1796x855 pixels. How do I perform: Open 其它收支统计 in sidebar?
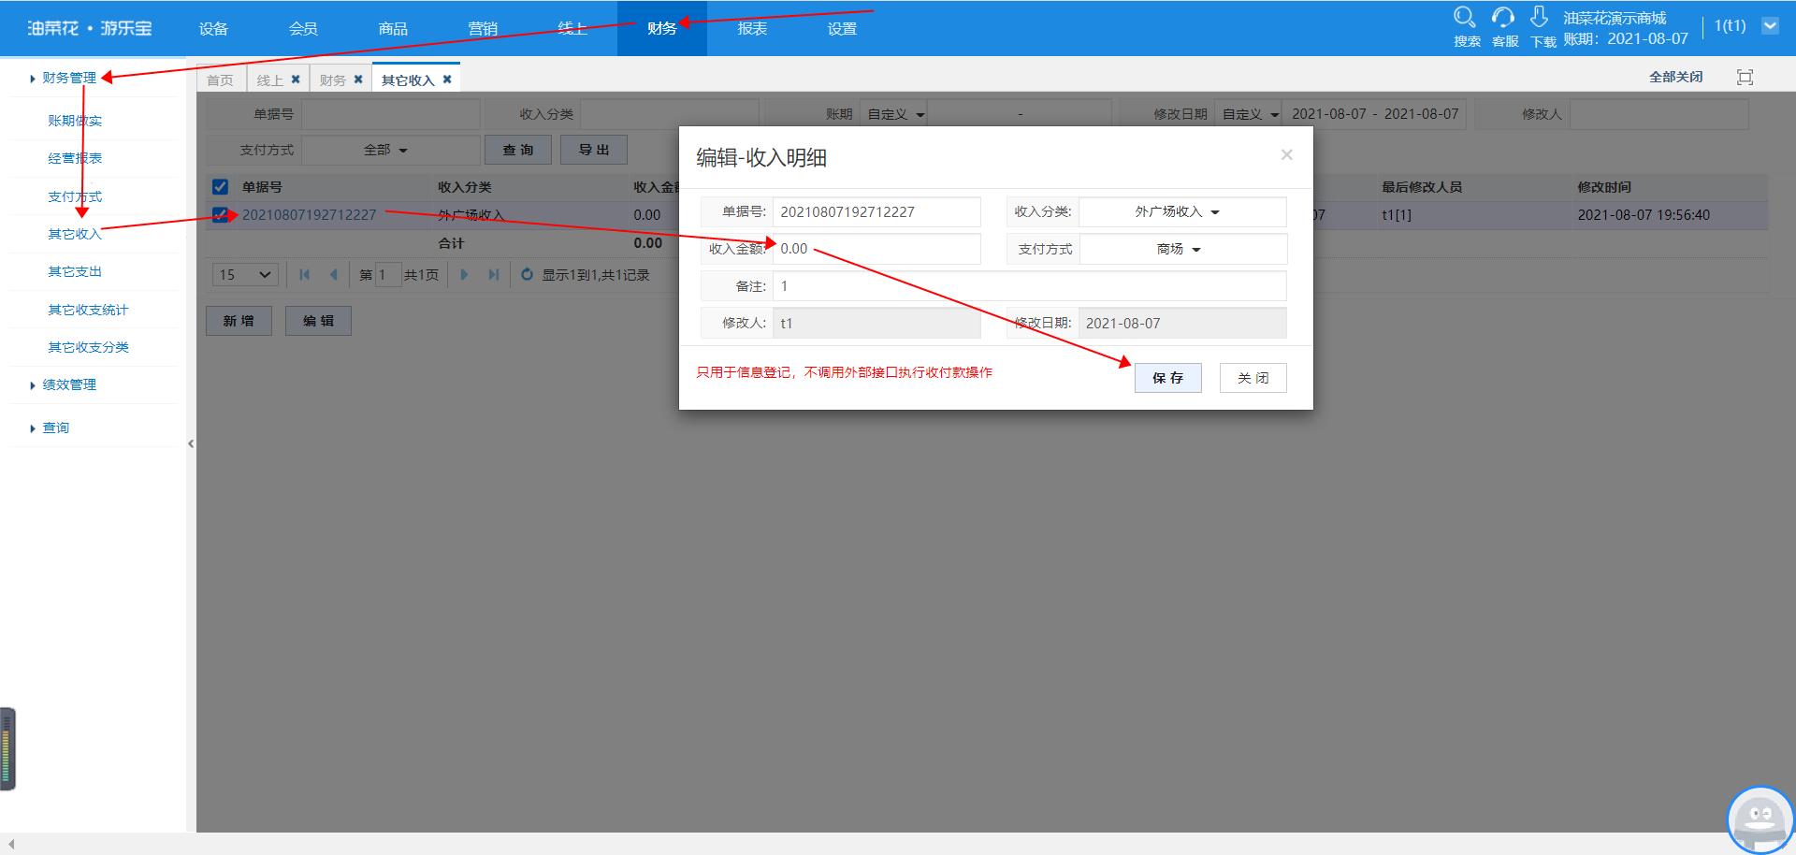[88, 310]
